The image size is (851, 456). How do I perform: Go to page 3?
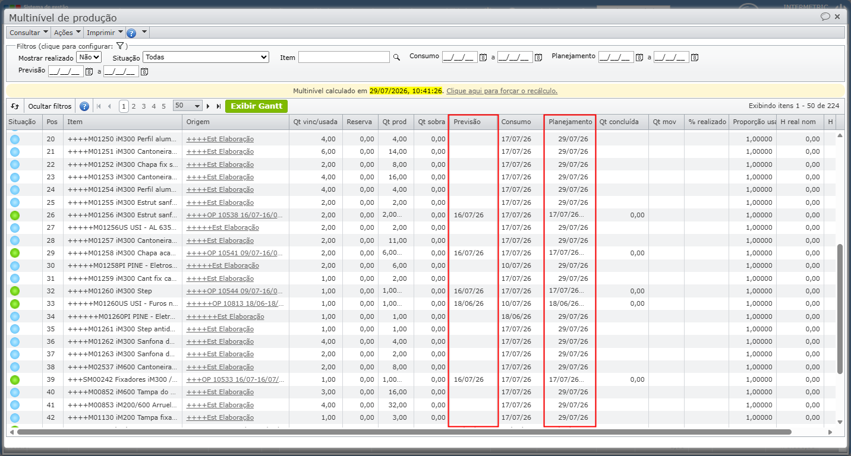pyautogui.click(x=144, y=106)
